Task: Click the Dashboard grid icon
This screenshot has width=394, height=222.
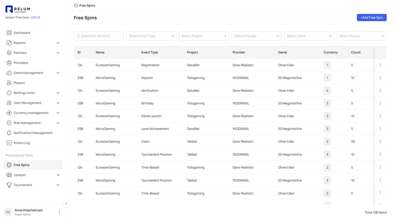Action: tap(9, 33)
